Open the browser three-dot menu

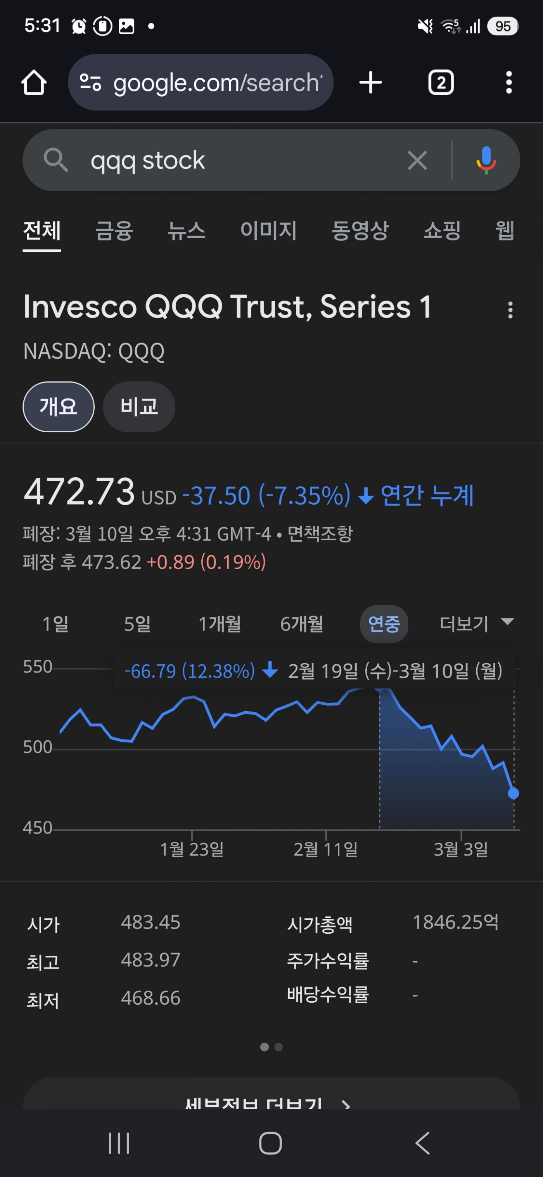click(x=509, y=83)
